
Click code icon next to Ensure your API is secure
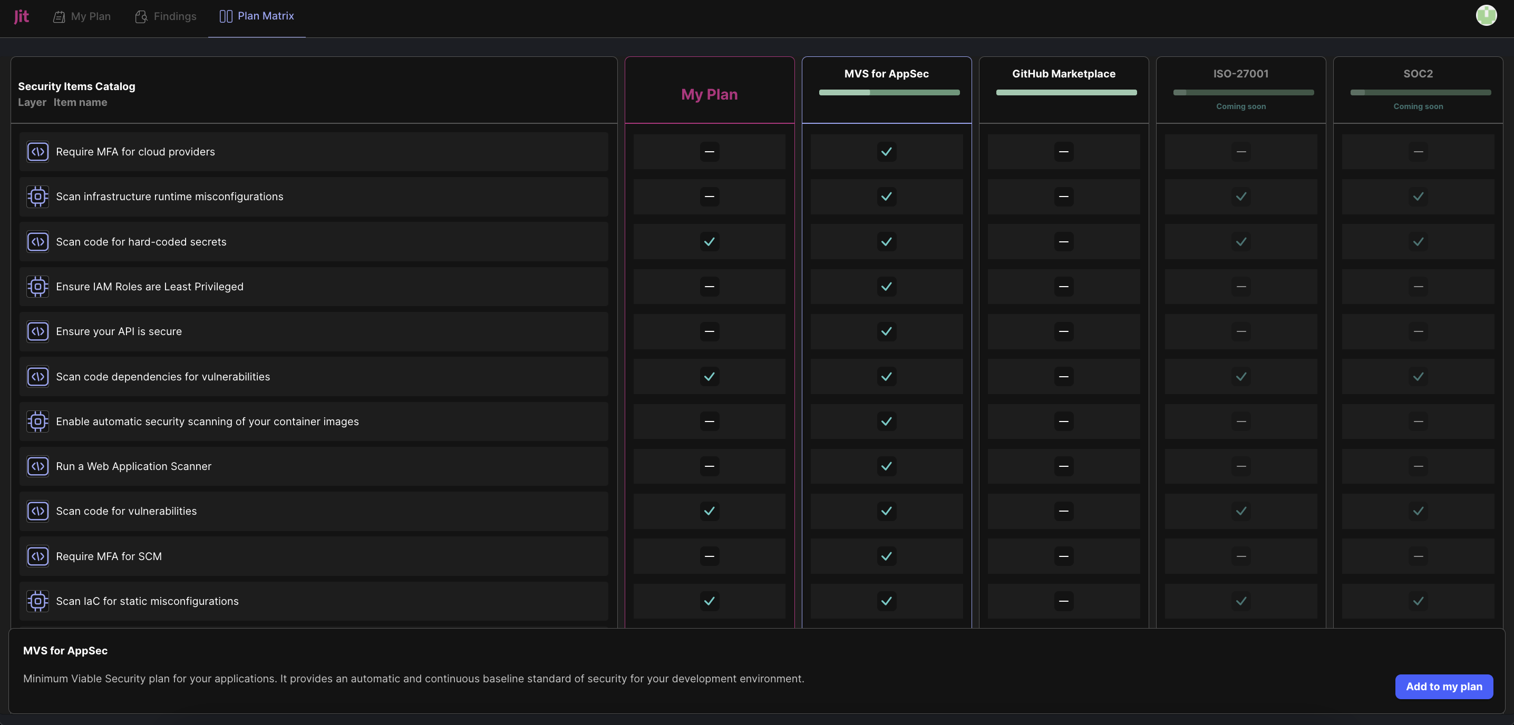[37, 331]
